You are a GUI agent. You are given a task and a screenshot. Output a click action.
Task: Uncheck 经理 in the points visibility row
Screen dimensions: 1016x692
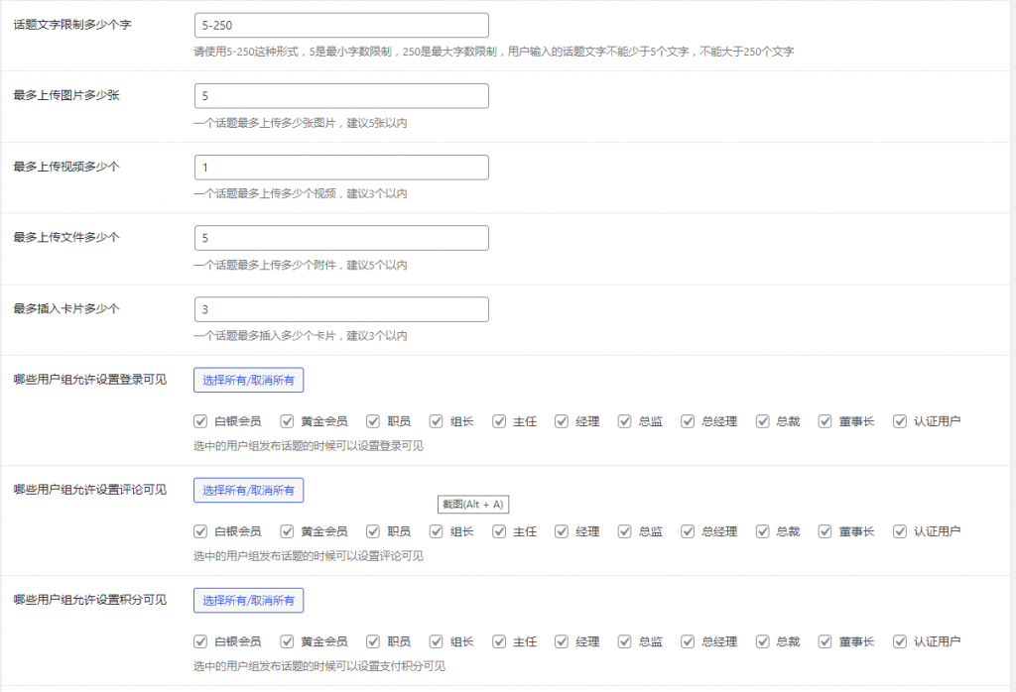(562, 640)
